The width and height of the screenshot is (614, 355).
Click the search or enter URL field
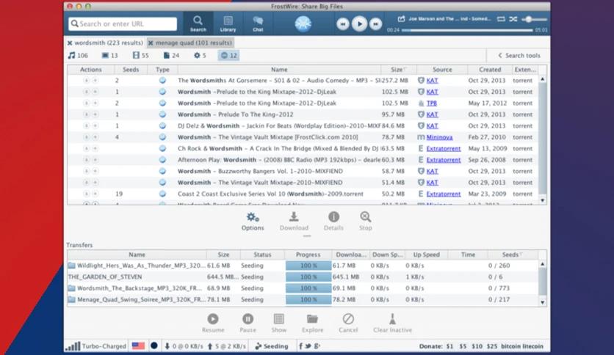tap(123, 24)
